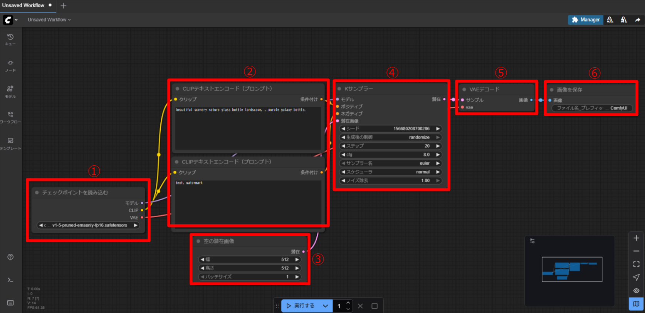This screenshot has height=313, width=645.
Task: Open the sampler name euler selector
Action: [x=391, y=163]
